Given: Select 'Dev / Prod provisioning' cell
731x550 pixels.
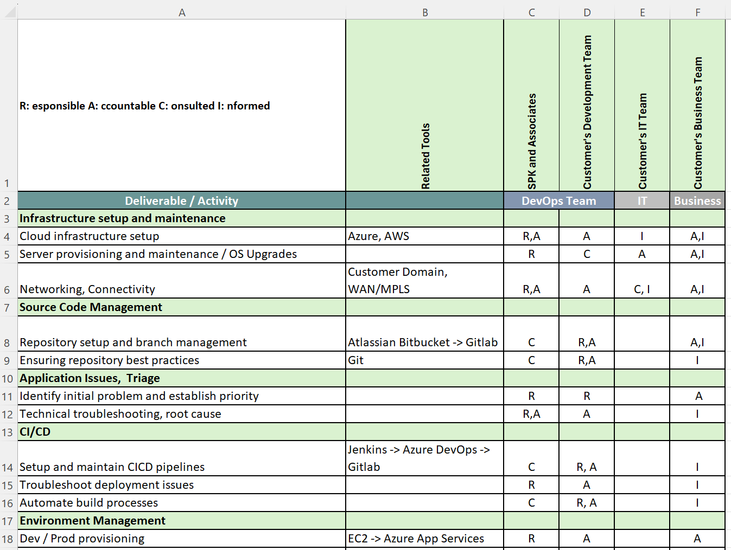Looking at the screenshot, I should pyautogui.click(x=182, y=539).
